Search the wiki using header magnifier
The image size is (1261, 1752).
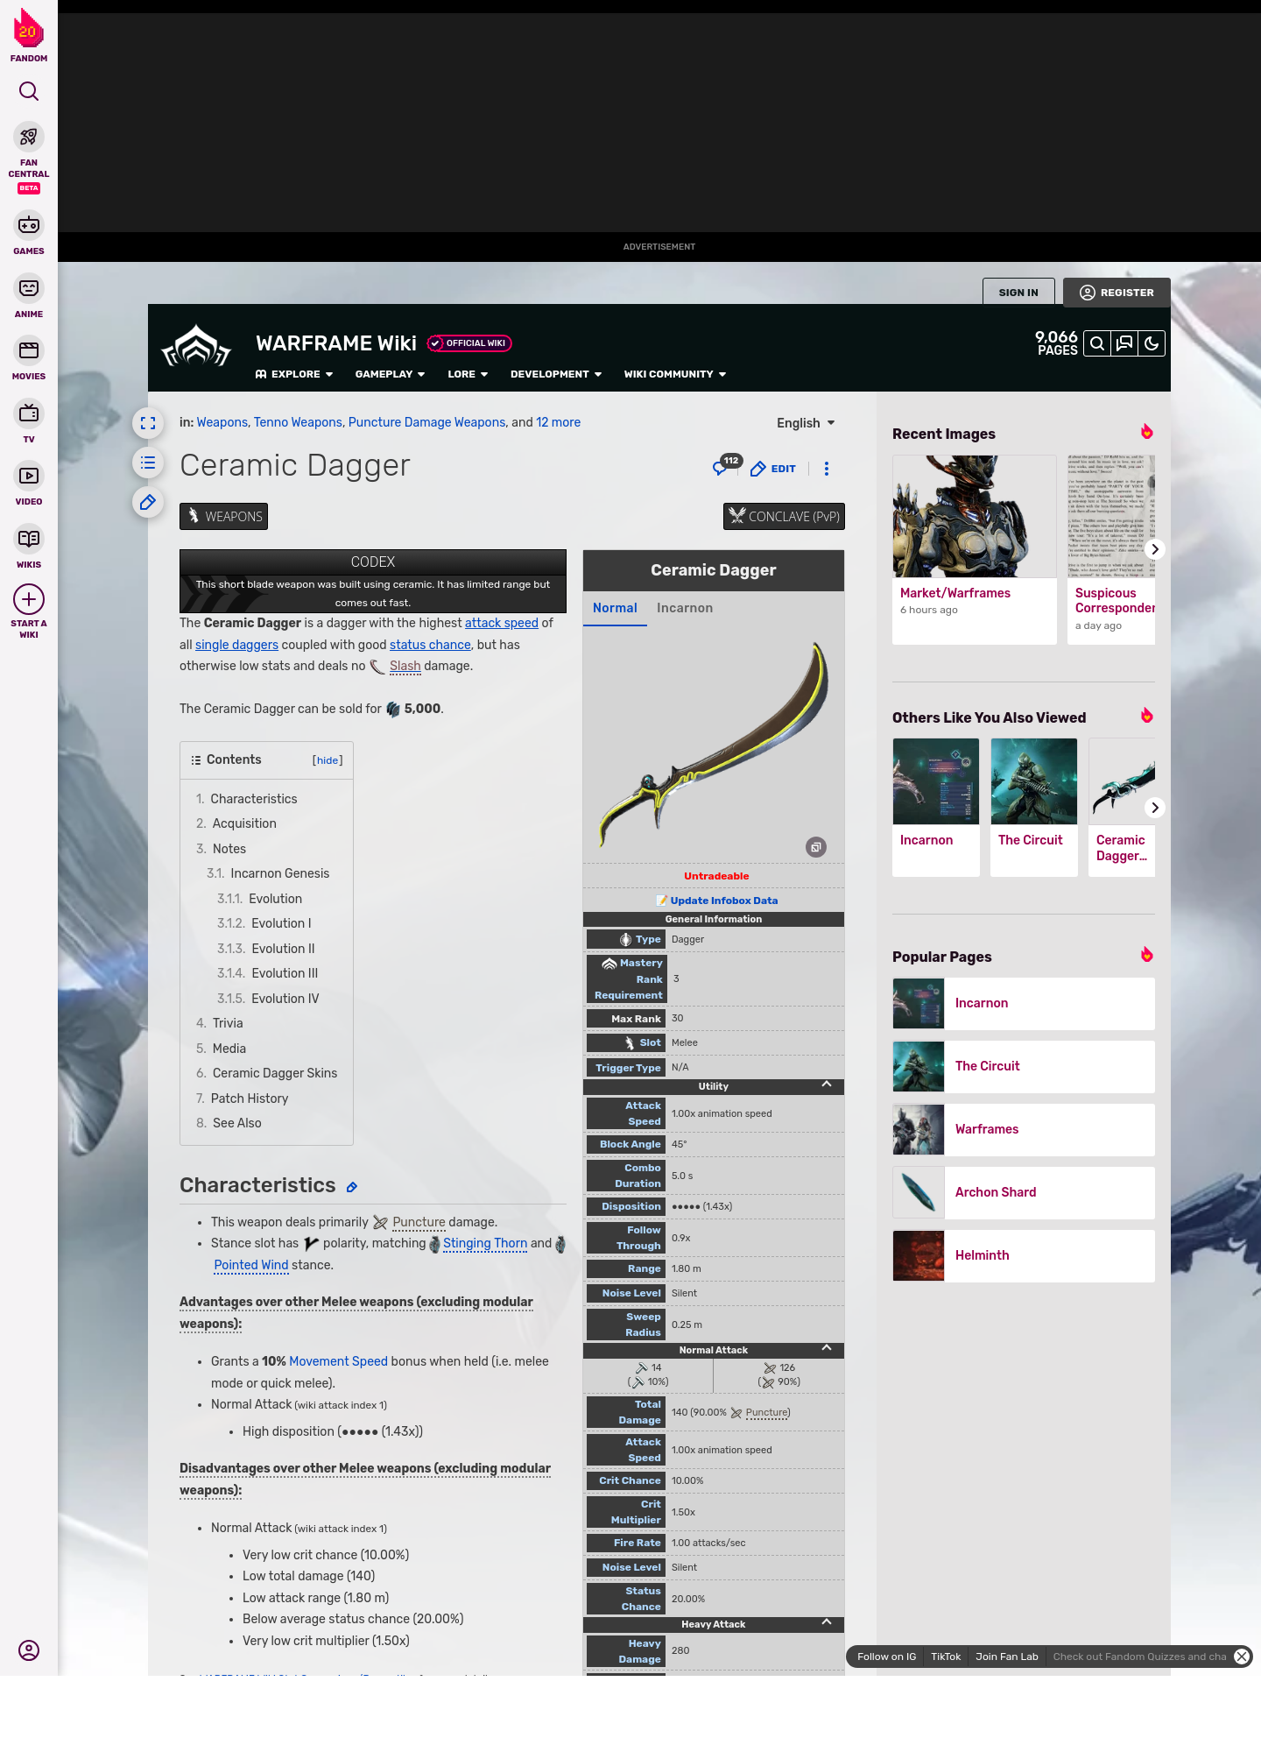[x=1097, y=343]
